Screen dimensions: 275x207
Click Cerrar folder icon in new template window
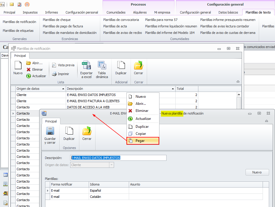(87, 132)
